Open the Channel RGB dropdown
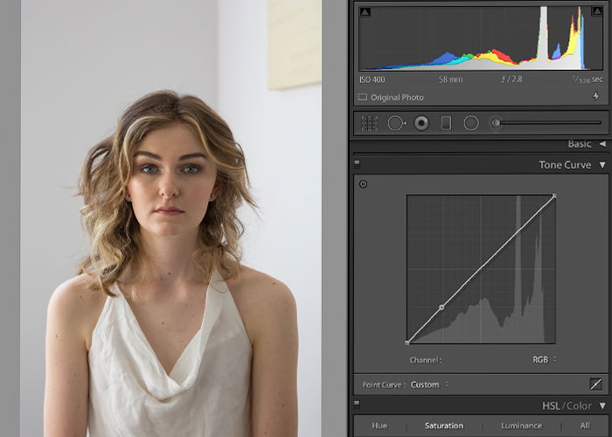This screenshot has height=437, width=612. tap(546, 359)
